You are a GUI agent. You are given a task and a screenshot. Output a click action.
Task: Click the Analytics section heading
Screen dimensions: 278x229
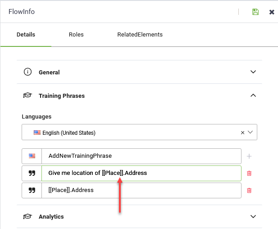point(51,216)
